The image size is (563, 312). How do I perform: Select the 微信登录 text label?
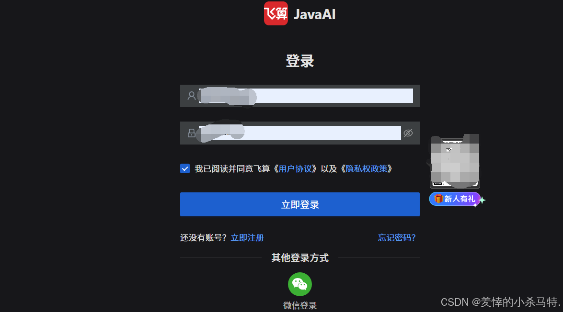point(300,306)
